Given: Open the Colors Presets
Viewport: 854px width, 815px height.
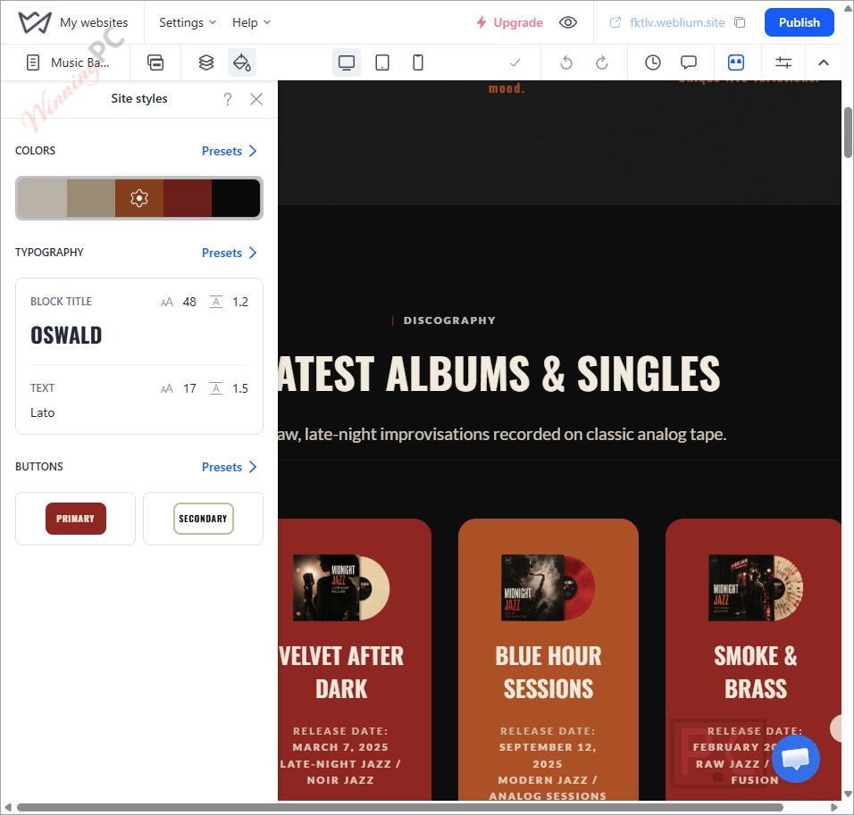Looking at the screenshot, I should pyautogui.click(x=230, y=151).
